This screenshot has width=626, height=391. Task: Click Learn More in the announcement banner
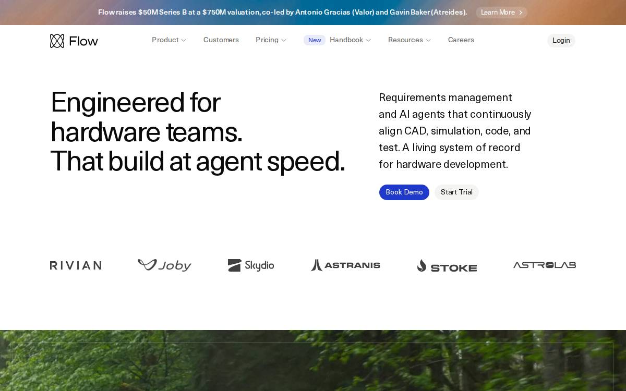501,13
